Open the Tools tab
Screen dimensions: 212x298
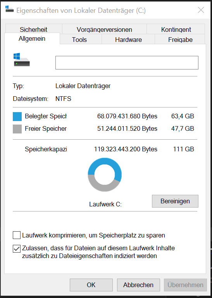79,39
